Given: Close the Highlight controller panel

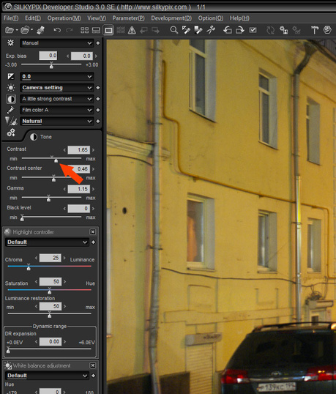Looking at the screenshot, I should (x=93, y=232).
